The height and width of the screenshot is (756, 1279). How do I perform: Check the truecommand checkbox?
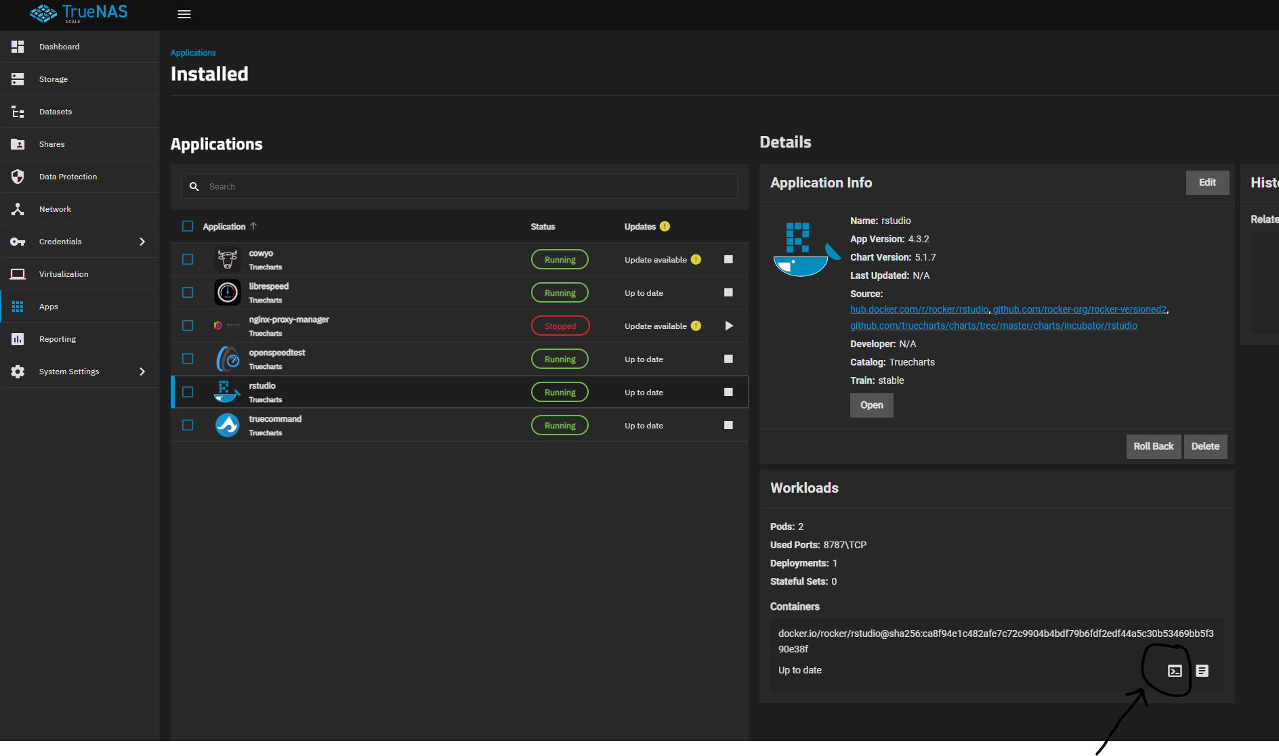188,425
